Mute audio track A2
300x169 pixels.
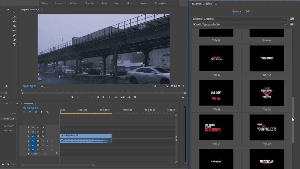pyautogui.click(x=43, y=145)
